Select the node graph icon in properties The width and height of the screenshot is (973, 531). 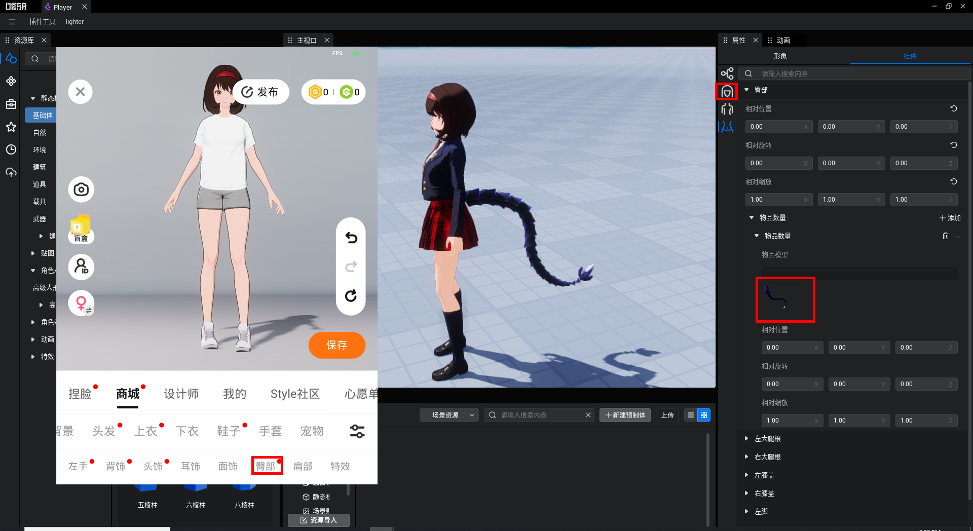[x=727, y=73]
